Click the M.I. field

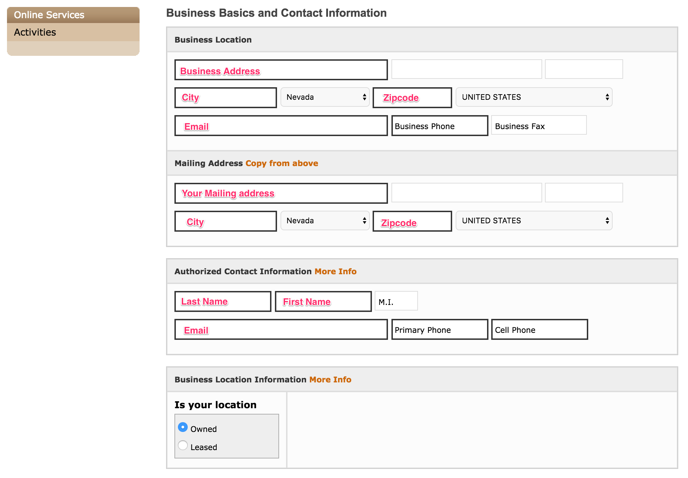click(x=396, y=301)
